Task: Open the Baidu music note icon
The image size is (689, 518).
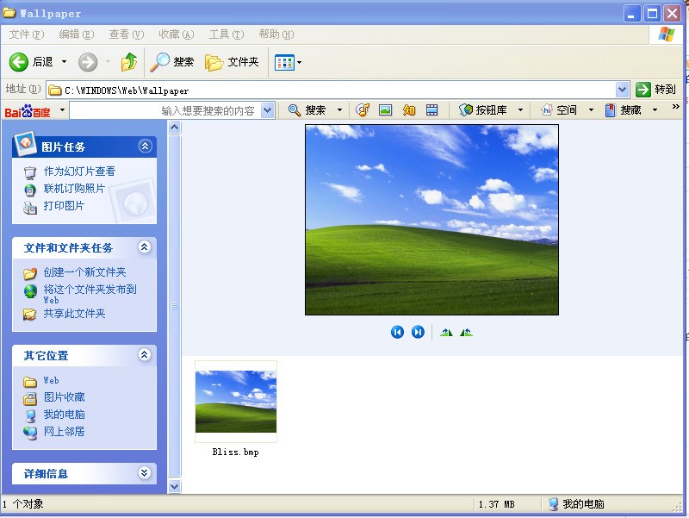Action: click(x=363, y=110)
